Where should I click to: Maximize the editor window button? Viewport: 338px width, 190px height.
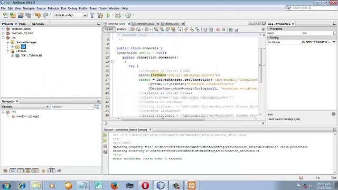264,23
